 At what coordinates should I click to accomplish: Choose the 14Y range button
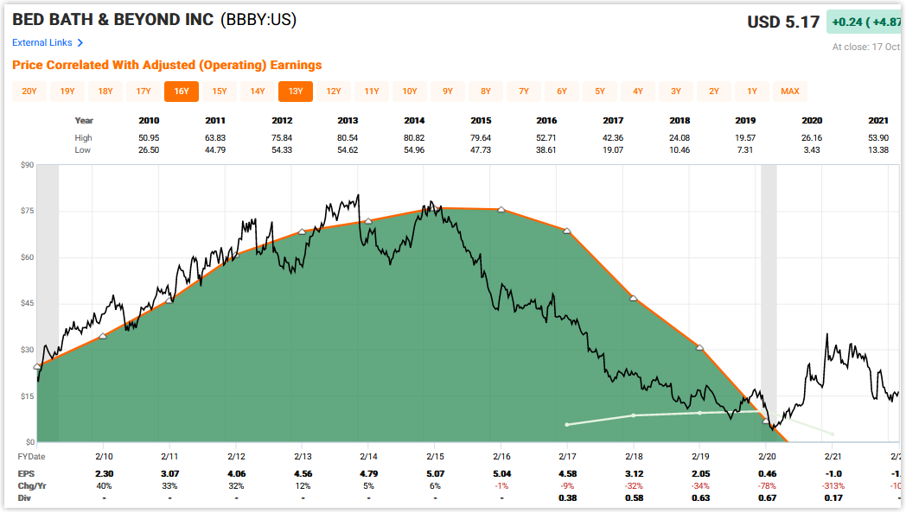258,92
